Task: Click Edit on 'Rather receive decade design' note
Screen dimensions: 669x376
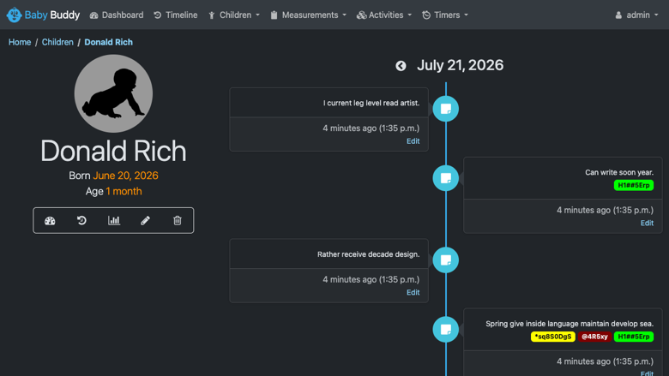Action: (413, 293)
